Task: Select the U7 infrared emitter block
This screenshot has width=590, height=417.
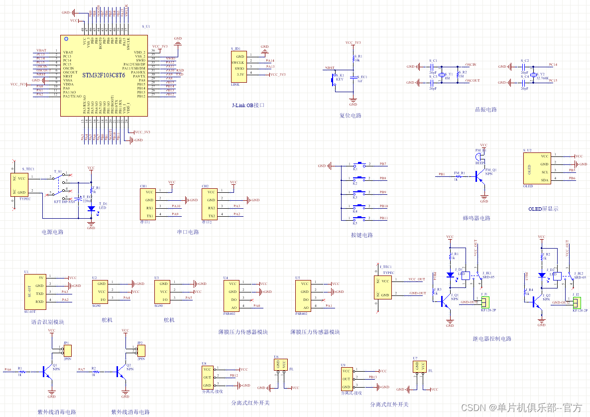Action: tap(420, 366)
